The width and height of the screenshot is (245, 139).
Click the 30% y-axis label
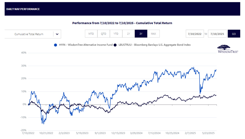(24, 66)
